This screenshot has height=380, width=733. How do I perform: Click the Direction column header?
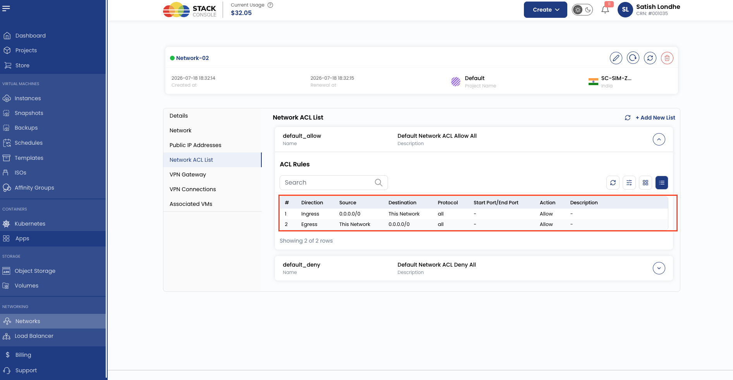[x=312, y=203]
